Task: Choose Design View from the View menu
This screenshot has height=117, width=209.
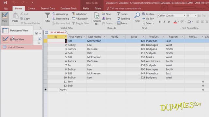Action: click(x=17, y=39)
